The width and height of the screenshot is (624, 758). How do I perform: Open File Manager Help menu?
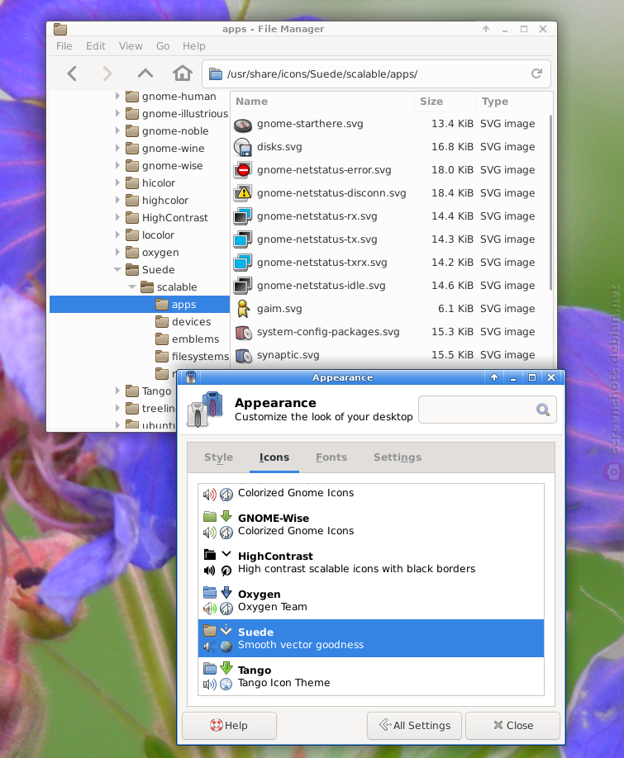(193, 46)
